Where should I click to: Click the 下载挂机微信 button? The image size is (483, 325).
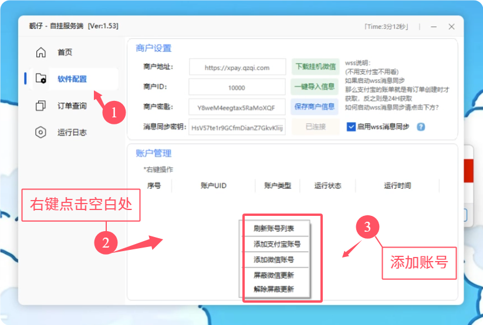pos(315,66)
